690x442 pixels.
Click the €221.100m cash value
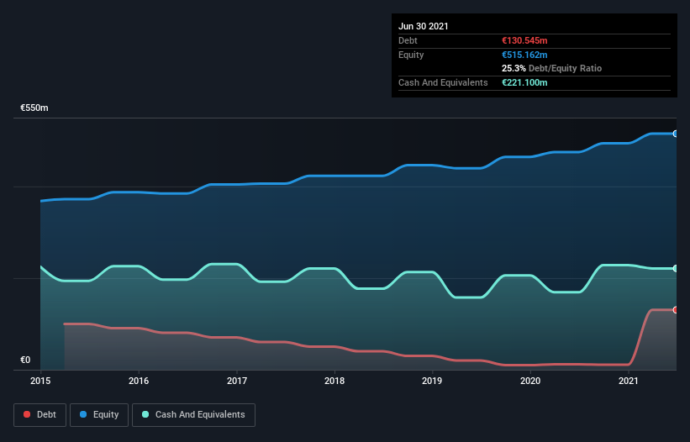point(524,82)
